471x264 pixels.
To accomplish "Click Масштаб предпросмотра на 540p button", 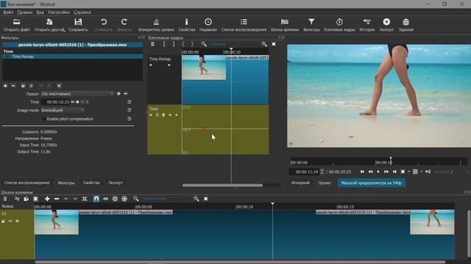I will [371, 183].
